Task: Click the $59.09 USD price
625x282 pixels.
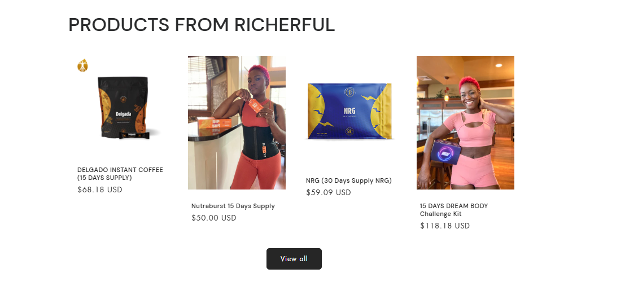Action: tap(329, 193)
